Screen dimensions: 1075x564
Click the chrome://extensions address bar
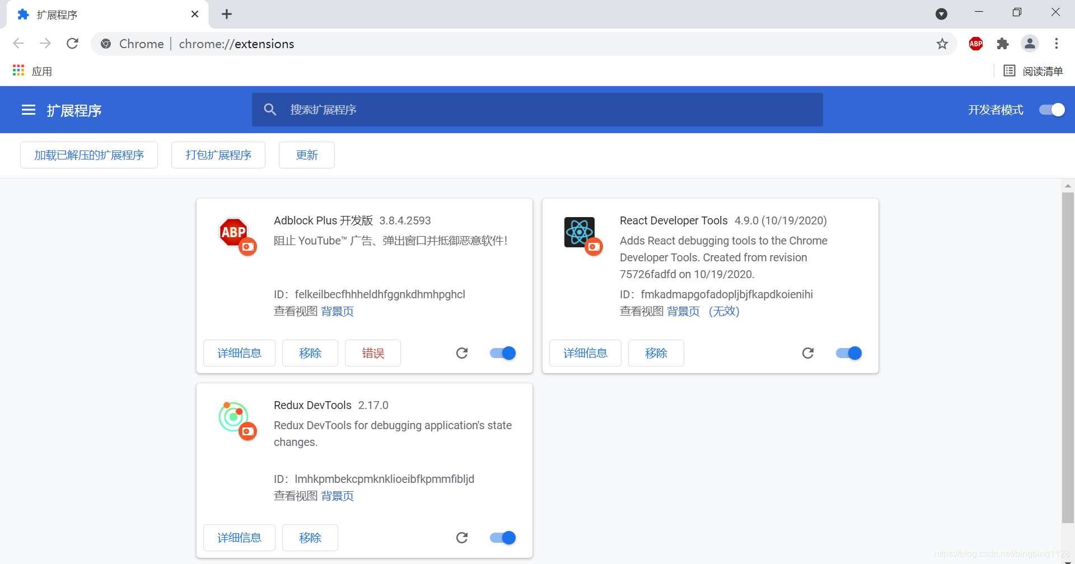pyautogui.click(x=524, y=44)
